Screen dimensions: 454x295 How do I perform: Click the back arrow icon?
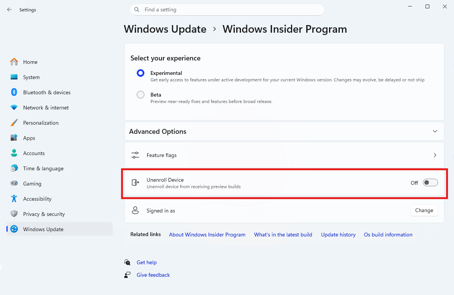coord(9,10)
